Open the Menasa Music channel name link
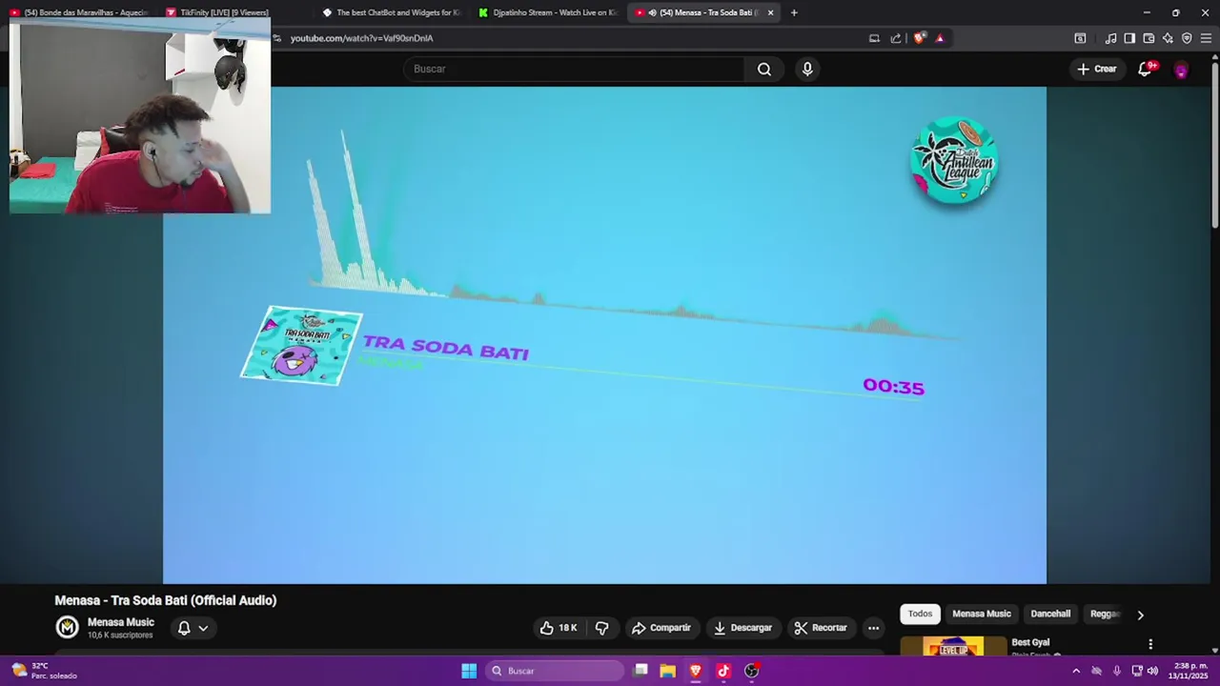Image resolution: width=1220 pixels, height=686 pixels. 121,622
